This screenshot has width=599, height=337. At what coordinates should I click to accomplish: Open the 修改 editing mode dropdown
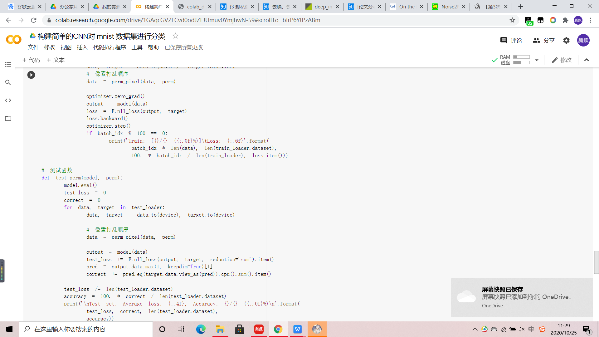coord(562,60)
